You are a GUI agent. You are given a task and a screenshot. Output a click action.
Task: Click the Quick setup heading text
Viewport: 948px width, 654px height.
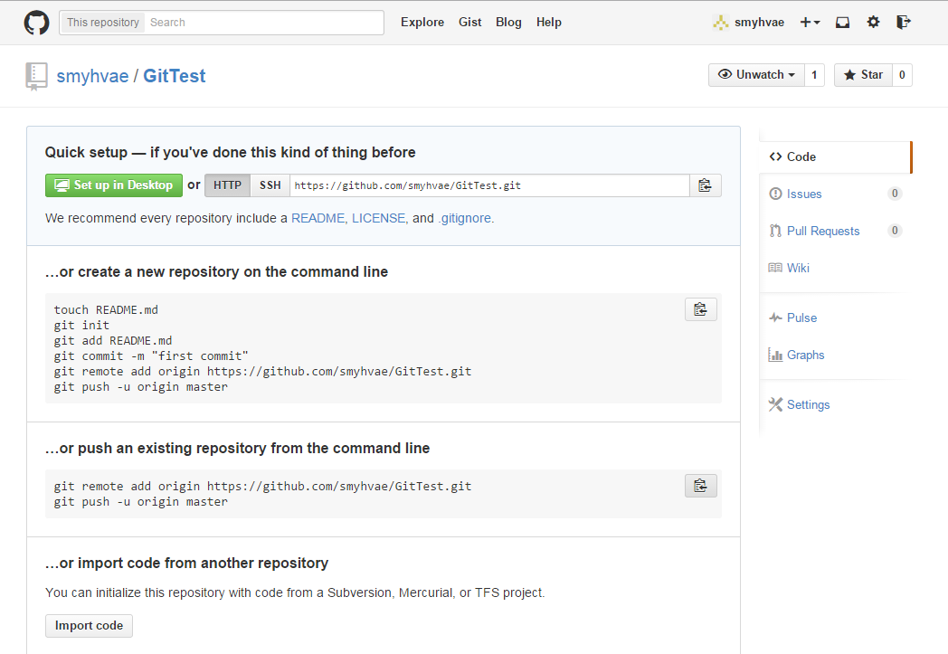(x=231, y=152)
